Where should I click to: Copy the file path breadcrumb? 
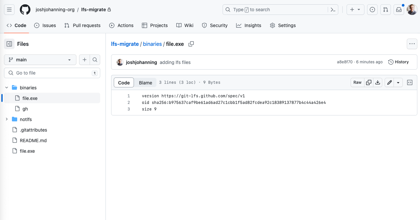click(x=191, y=44)
